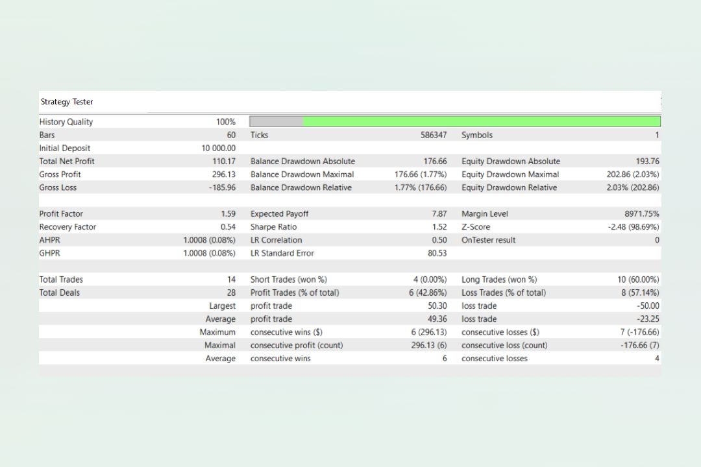Select the Equity Drawdown Relative label
701x467 pixels.
510,187
